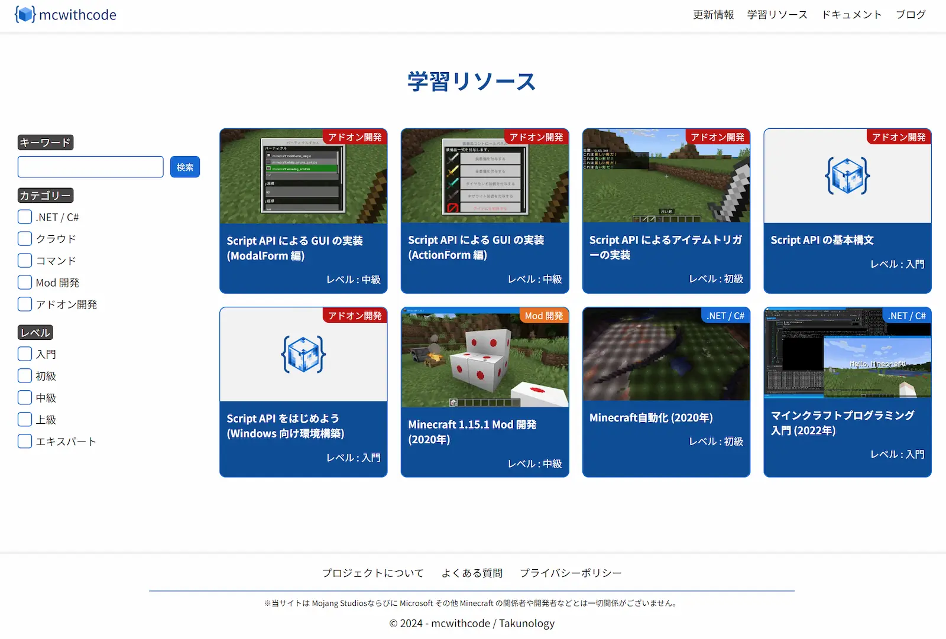946x639 pixels.
Task: Click the Minecraft自動化 (2020年) title
Action: (651, 418)
